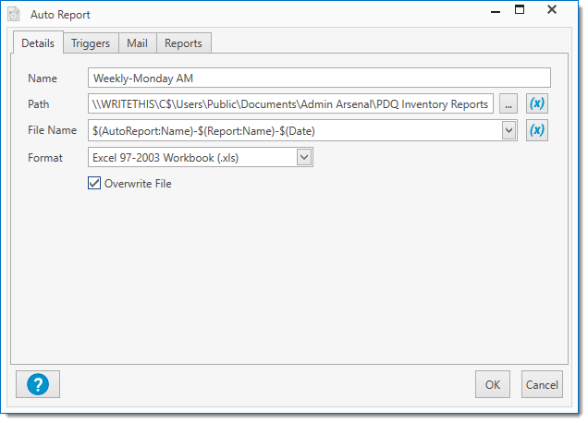Click the variables (x) button beside File Name
Screen dimensions: 588x423
coord(536,130)
